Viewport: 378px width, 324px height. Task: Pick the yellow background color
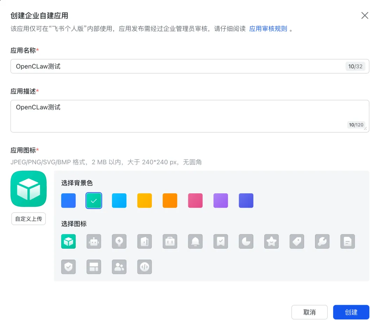145,201
